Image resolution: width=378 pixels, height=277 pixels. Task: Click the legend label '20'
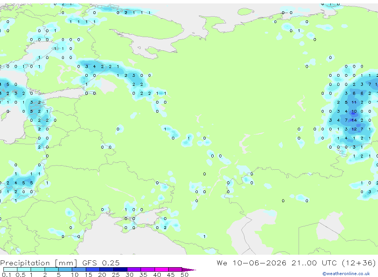pyautogui.click(x=102, y=275)
